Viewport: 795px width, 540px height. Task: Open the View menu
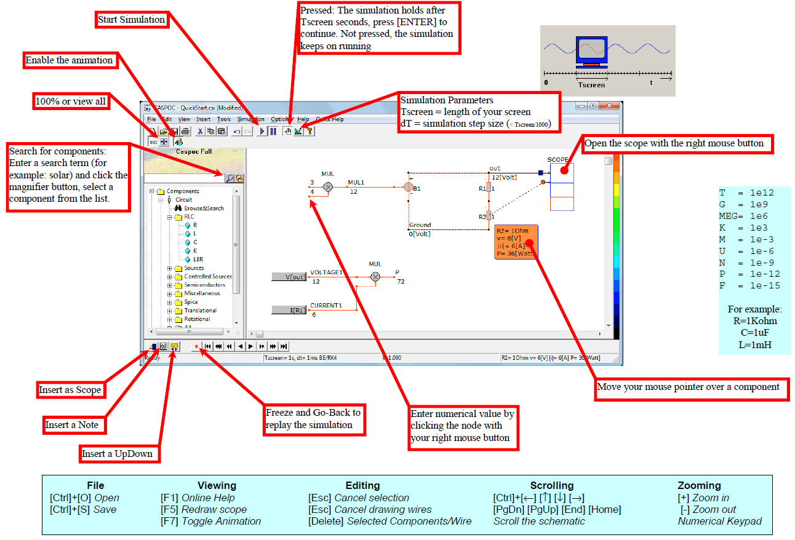point(184,119)
